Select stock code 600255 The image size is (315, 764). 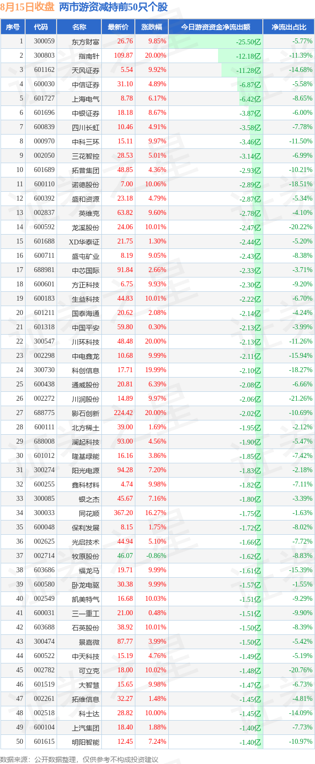(44, 485)
